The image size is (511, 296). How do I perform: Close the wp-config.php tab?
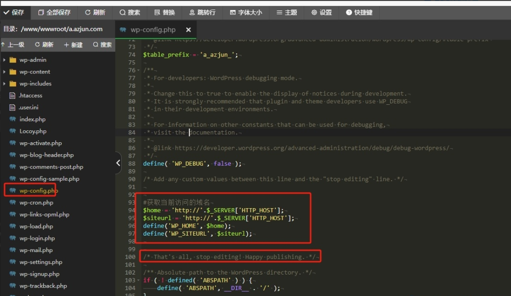point(188,30)
